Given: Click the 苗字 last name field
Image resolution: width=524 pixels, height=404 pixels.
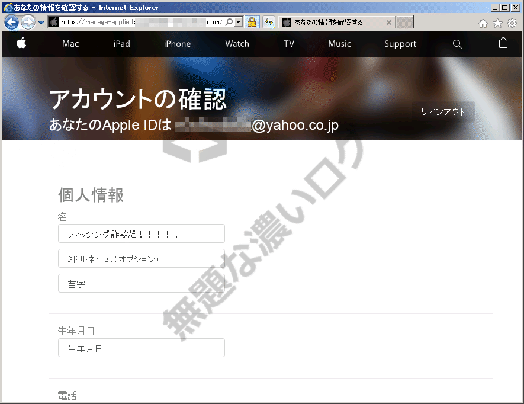Looking at the screenshot, I should click(142, 283).
